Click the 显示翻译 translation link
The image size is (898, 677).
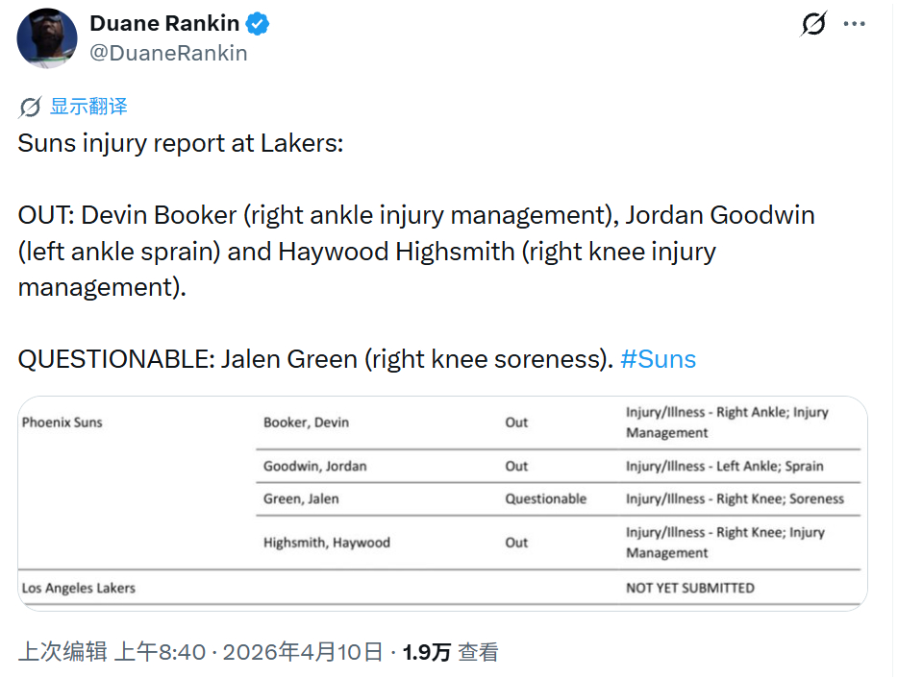88,107
